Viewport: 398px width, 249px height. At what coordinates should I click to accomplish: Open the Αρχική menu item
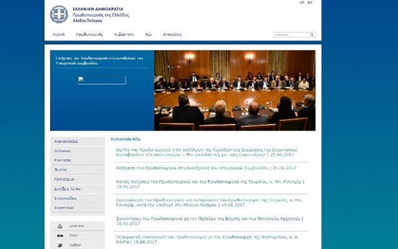point(58,35)
